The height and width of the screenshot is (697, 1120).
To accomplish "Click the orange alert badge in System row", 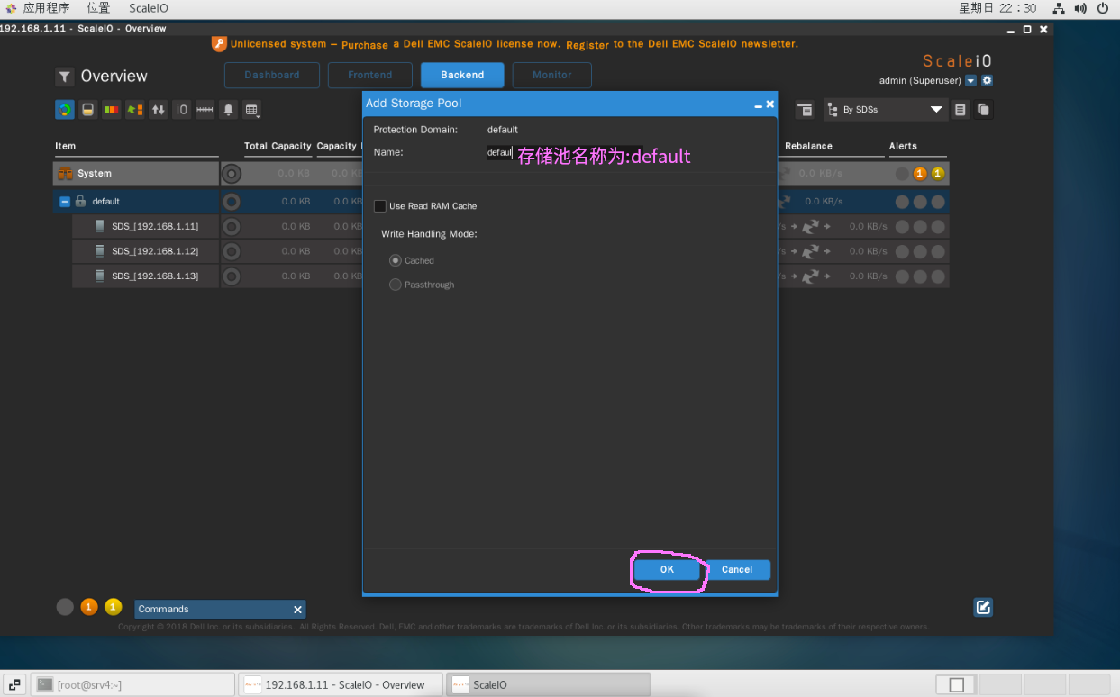I will pos(920,173).
